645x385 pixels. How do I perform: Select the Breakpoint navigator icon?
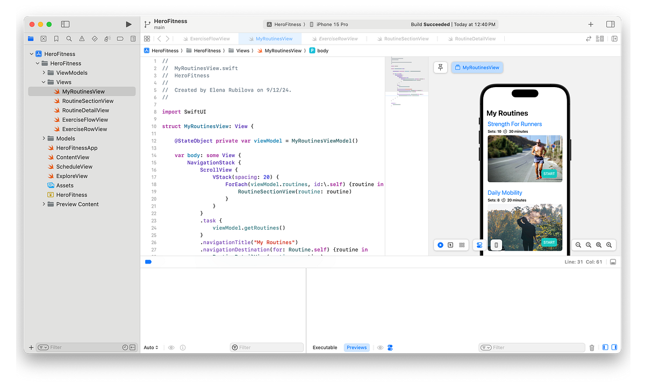click(x=120, y=38)
